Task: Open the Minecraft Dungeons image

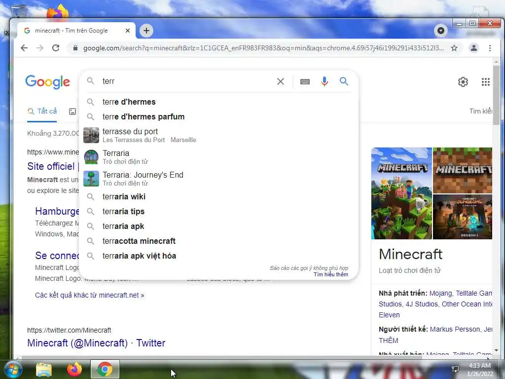Action: (x=463, y=217)
